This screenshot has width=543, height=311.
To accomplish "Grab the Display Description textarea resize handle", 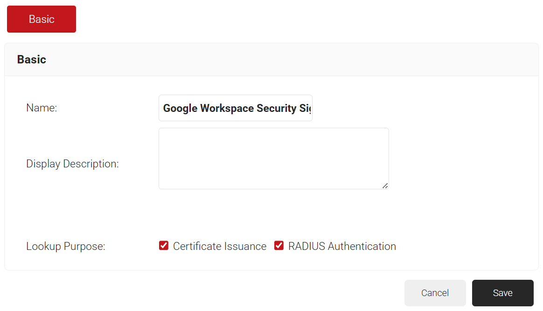I will (385, 186).
